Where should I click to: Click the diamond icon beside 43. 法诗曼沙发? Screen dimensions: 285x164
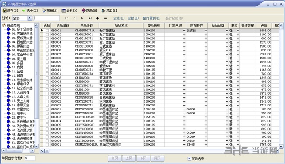[x=8, y=130]
